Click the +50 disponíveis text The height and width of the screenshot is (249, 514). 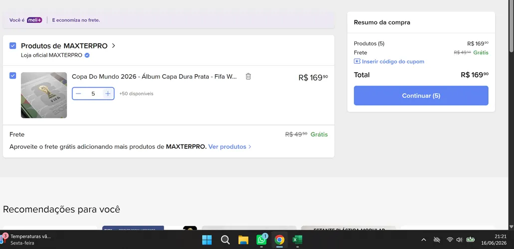coord(136,94)
